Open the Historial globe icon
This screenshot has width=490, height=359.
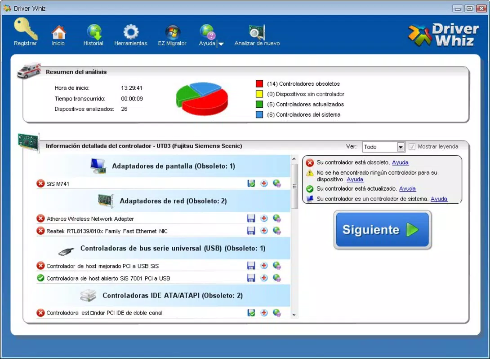pyautogui.click(x=94, y=35)
